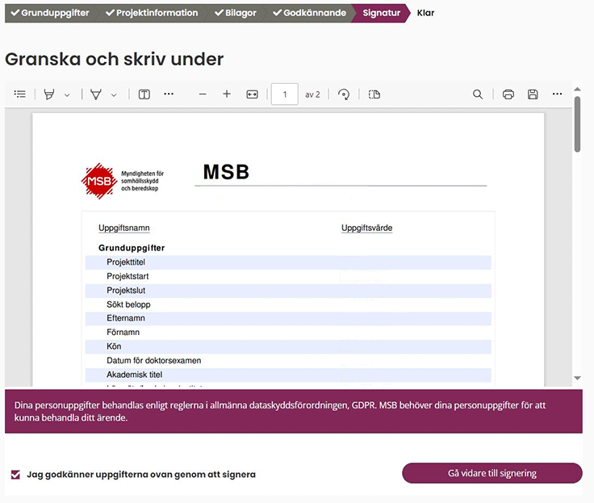Select the highlight tool in PDF toolbar
This screenshot has width=594, height=503.
49,94
